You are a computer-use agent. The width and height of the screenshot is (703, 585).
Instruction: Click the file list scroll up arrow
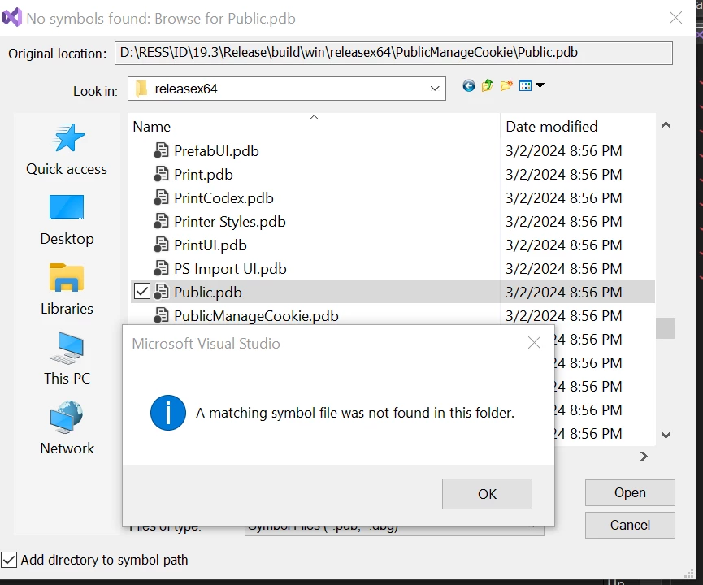[666, 125]
